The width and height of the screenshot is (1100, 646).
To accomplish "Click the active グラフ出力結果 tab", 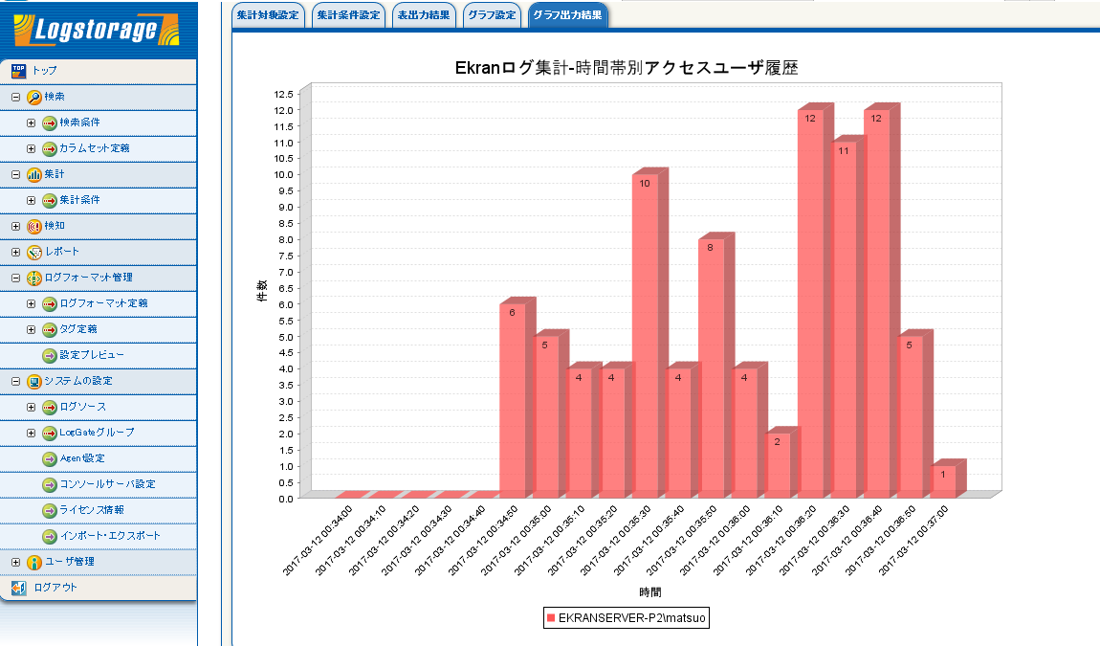I will pos(567,15).
